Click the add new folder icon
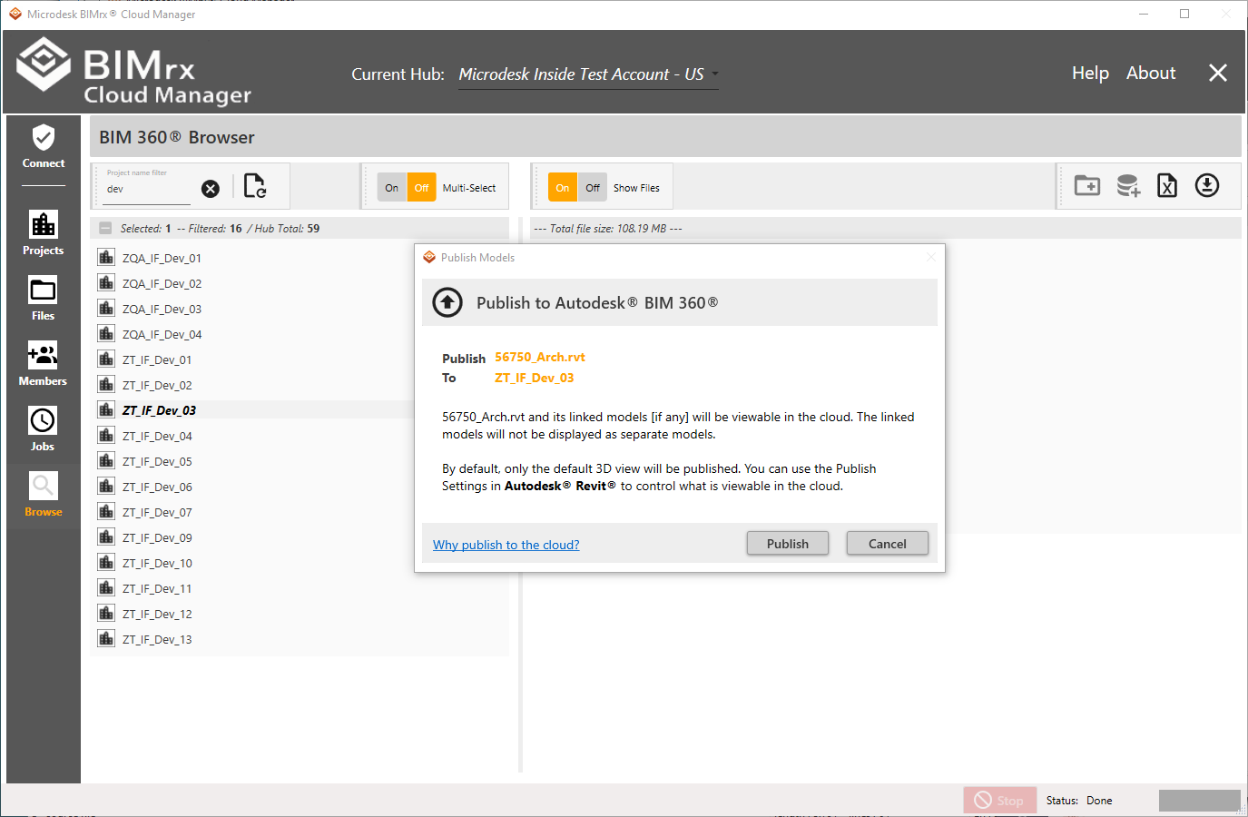1248x817 pixels. coord(1086,186)
